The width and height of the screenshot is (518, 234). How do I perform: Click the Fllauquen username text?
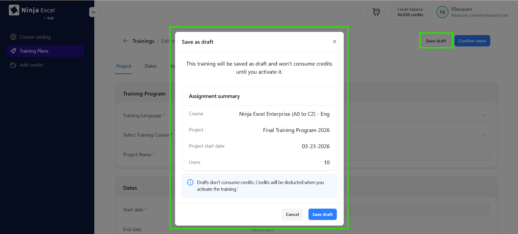[461, 9]
